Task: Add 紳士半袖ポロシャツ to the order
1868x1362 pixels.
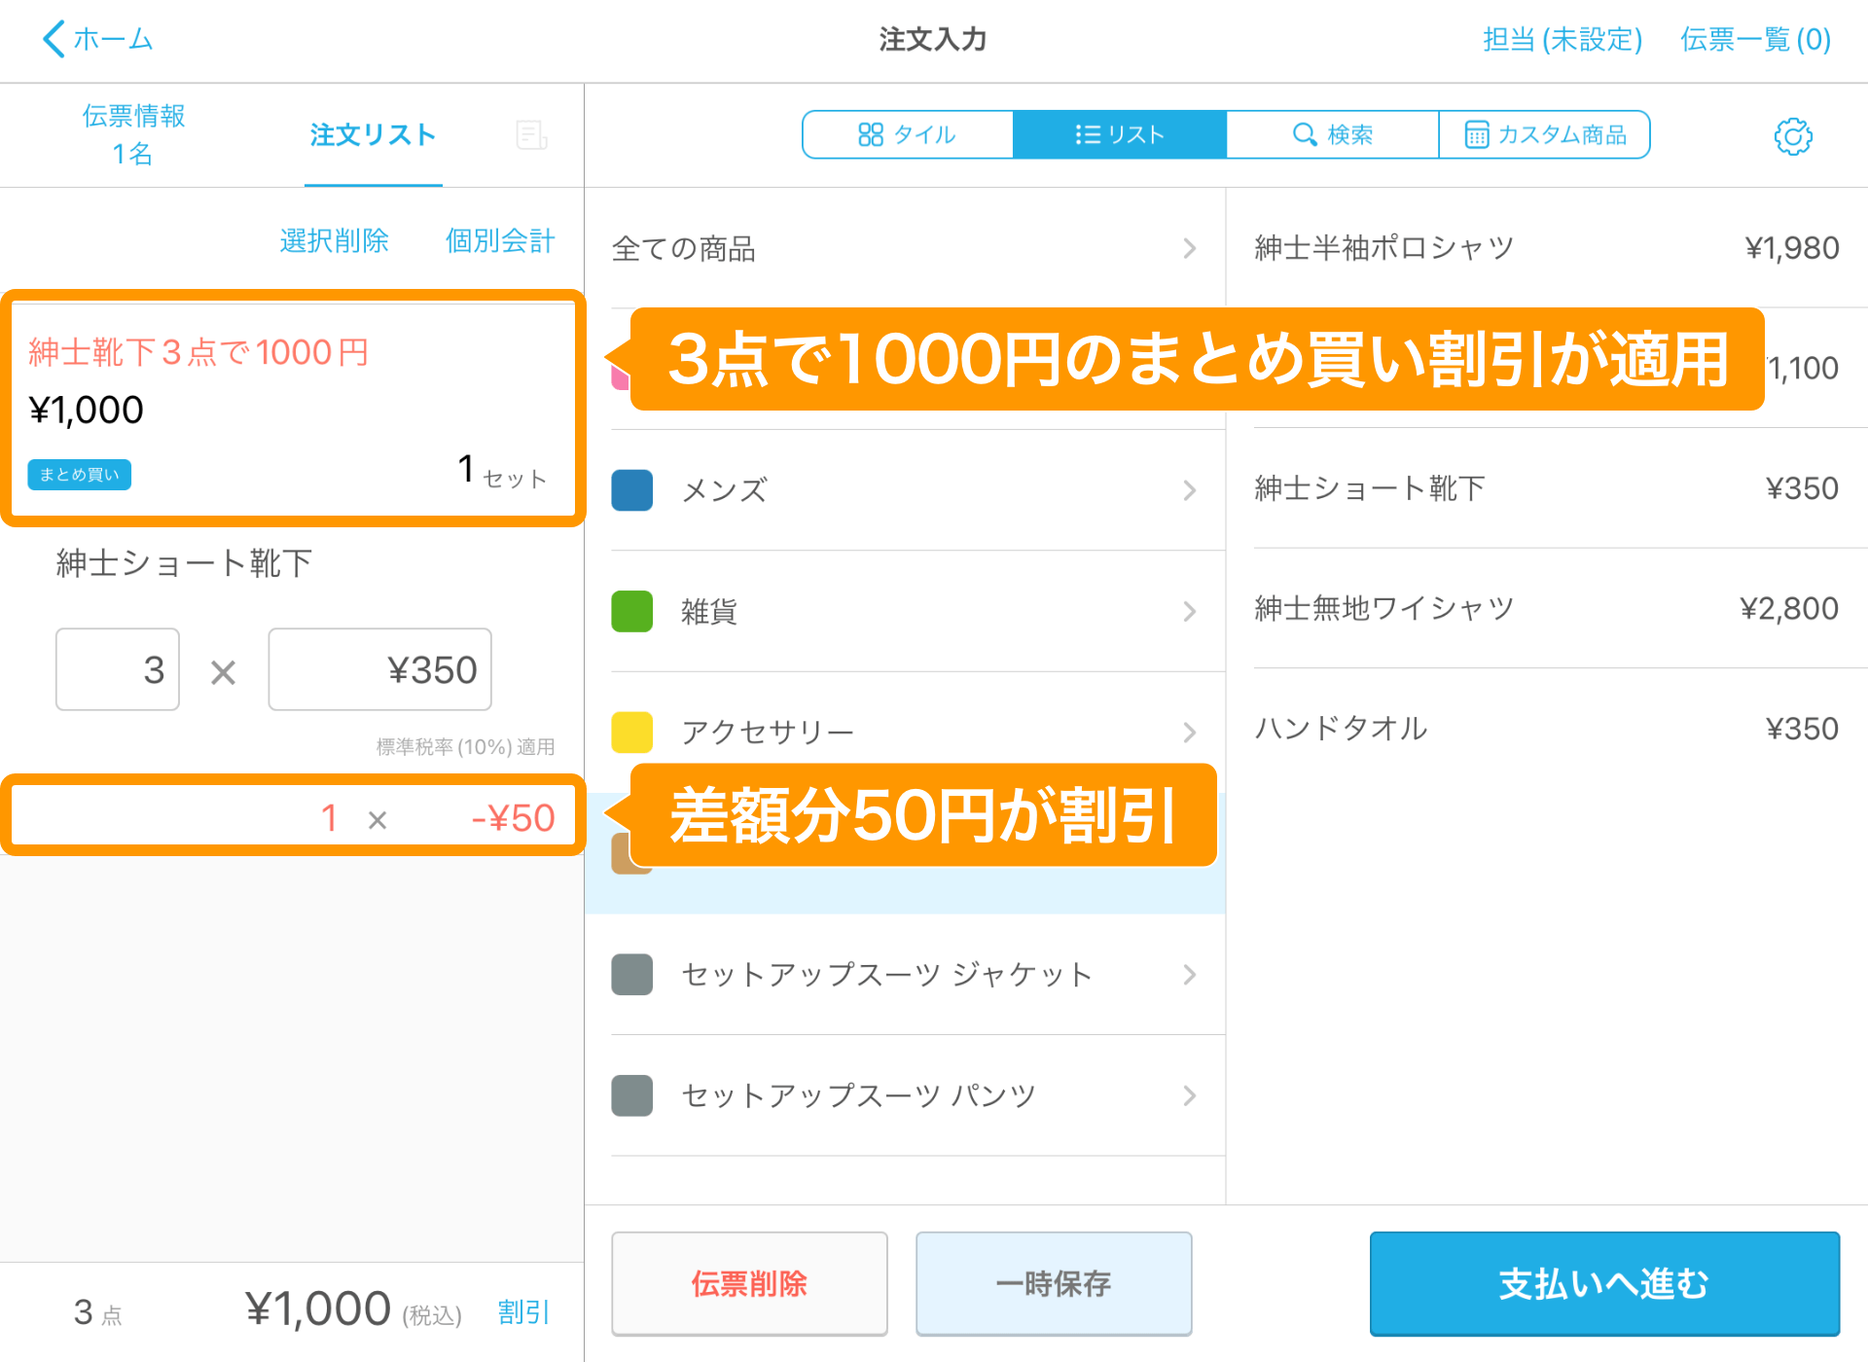Action: 1545,248
